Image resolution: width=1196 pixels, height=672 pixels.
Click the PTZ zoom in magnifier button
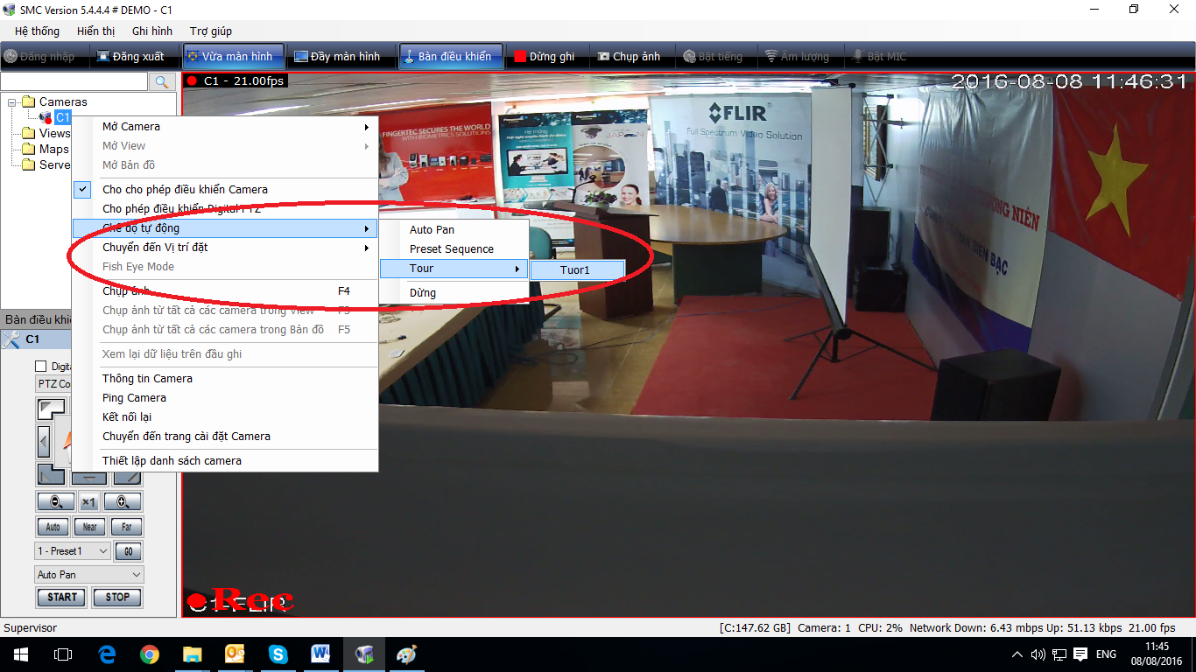point(123,502)
